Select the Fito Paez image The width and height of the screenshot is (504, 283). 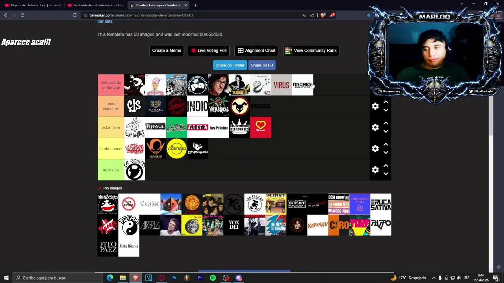coord(108,246)
